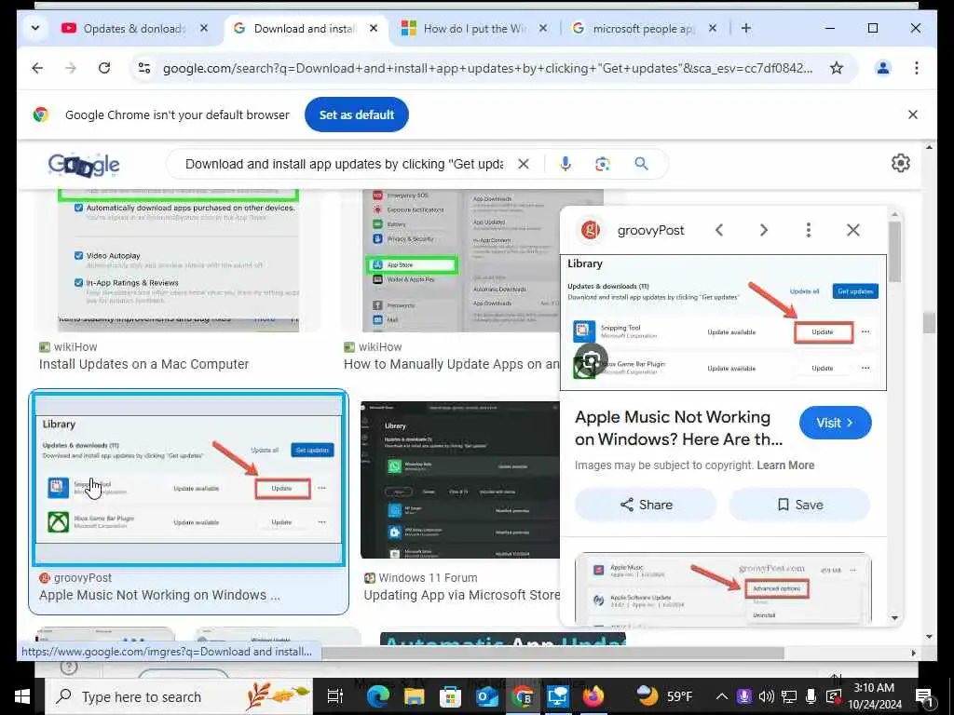The height and width of the screenshot is (715, 954).
Task: Open site information icon in address bar
Action: tap(144, 68)
